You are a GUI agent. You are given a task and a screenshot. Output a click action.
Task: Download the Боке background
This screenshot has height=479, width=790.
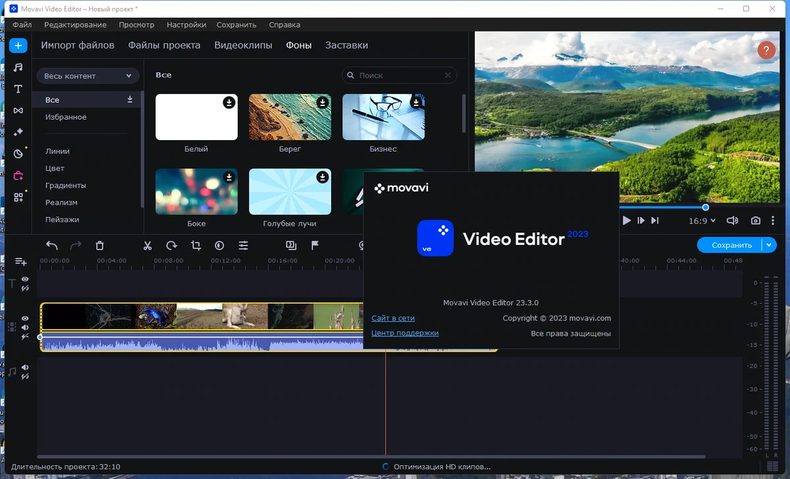click(x=228, y=178)
